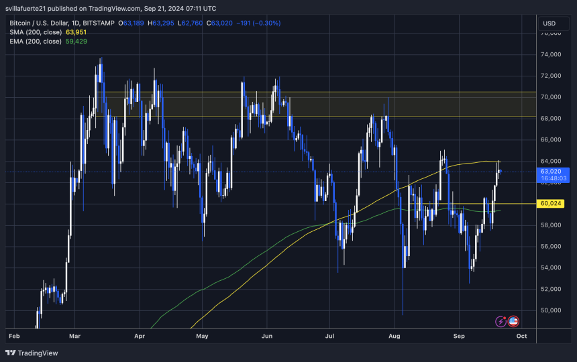Viewport: 577px width, 362px height.
Task: Click the EMA value 59,429 in legend
Action: pyautogui.click(x=74, y=41)
